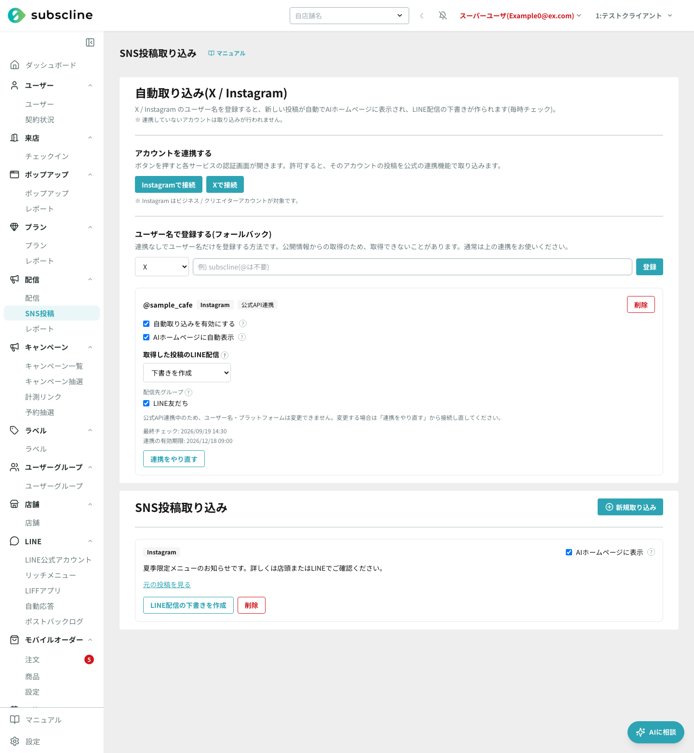Open the 1:テストクライアント client dropdown

click(634, 16)
